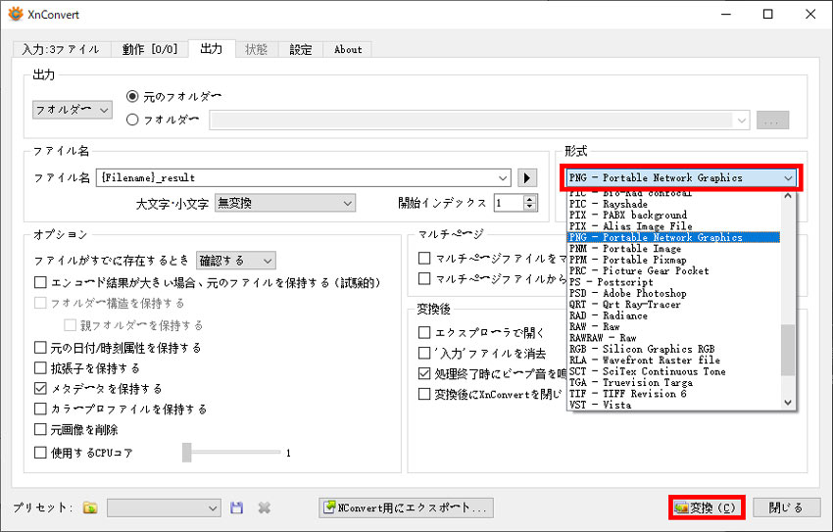This screenshot has height=532, width=833.
Task: Select フォルダー radio button for custom path
Action: click(132, 120)
